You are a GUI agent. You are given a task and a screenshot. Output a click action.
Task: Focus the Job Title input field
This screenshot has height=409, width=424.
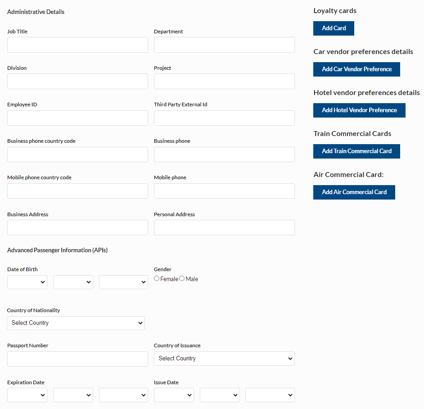pos(77,45)
